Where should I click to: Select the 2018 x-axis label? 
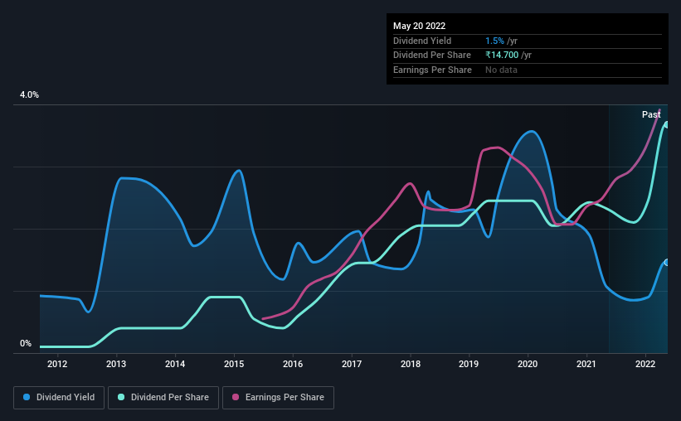click(x=411, y=364)
